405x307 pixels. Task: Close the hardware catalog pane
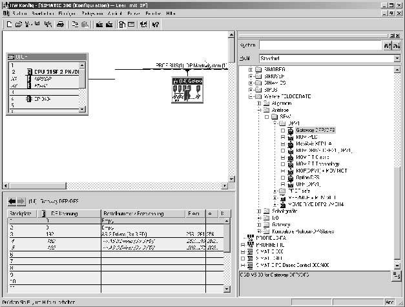pyautogui.click(x=398, y=36)
